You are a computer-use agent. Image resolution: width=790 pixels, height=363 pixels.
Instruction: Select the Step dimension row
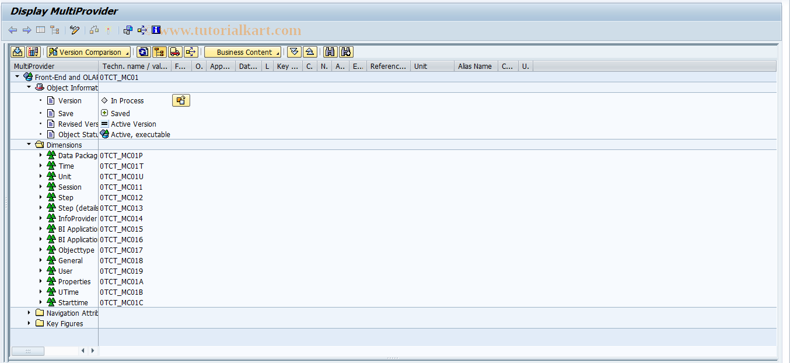(x=66, y=197)
